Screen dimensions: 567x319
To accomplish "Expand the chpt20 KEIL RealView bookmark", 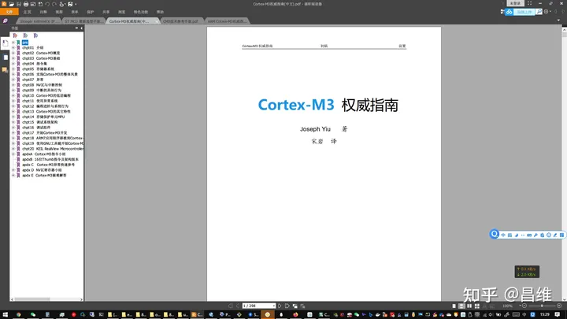I will pyautogui.click(x=13, y=149).
